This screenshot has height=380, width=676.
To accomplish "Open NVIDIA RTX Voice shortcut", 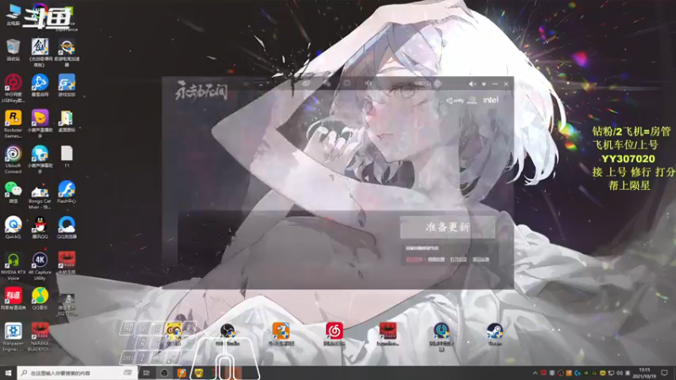I will pyautogui.click(x=13, y=266).
